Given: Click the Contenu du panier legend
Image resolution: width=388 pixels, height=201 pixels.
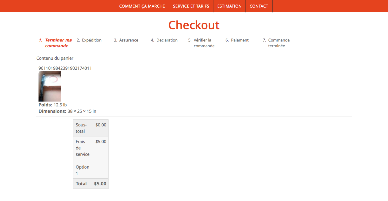Looking at the screenshot, I should pyautogui.click(x=55, y=58).
